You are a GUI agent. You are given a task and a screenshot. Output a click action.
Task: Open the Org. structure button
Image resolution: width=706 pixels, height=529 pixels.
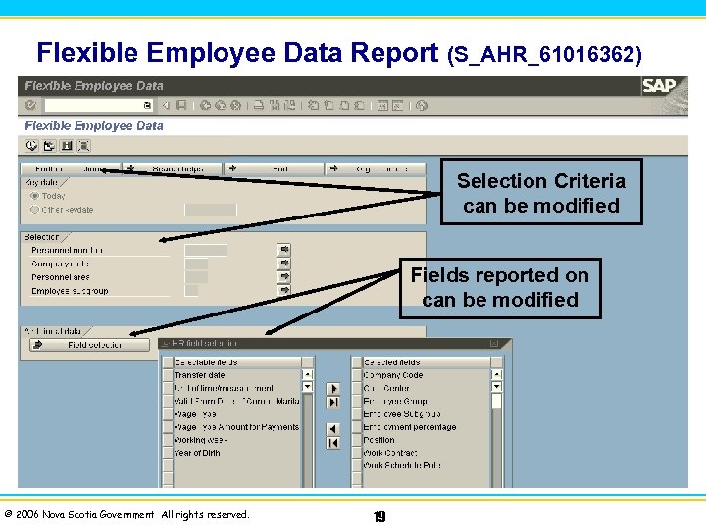point(375,168)
